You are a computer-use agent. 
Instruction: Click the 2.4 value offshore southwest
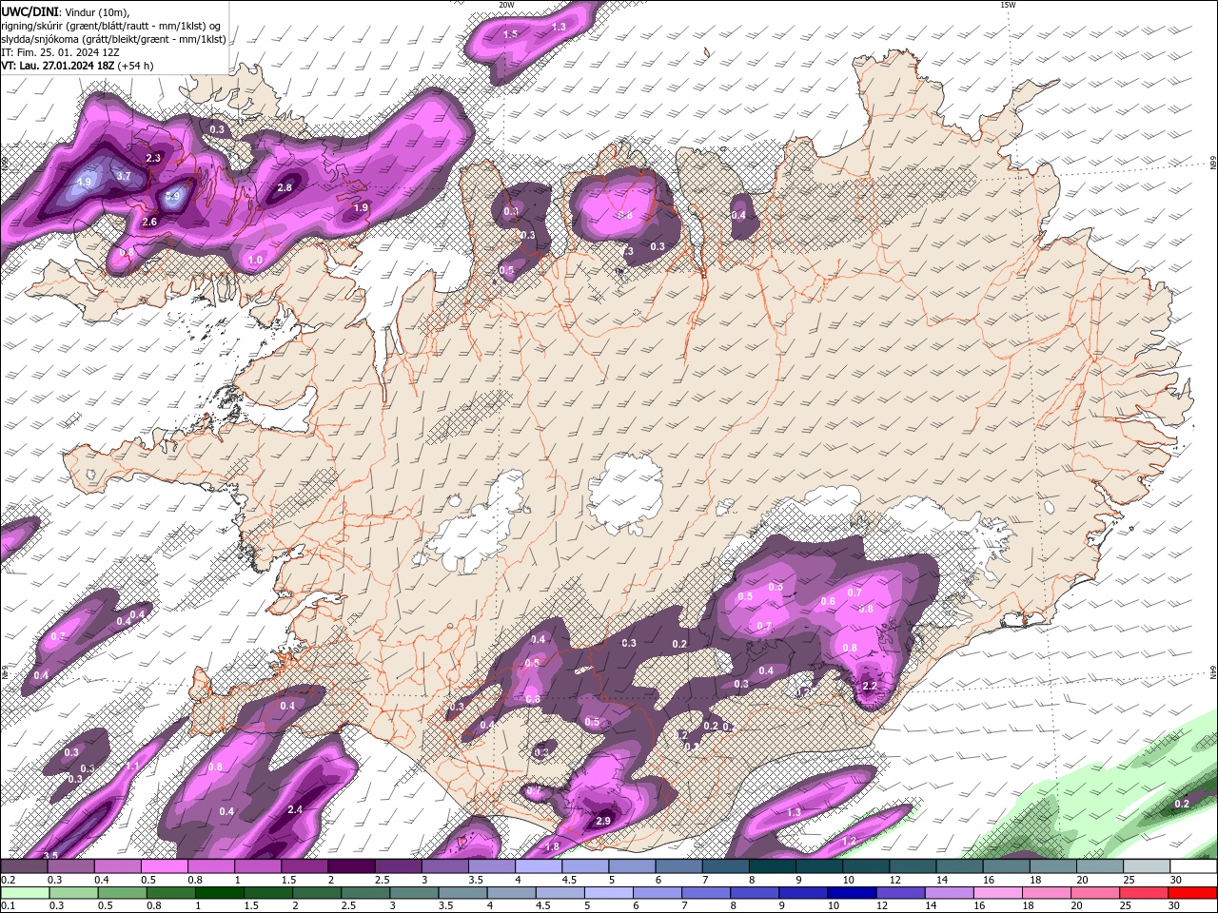pos(295,809)
